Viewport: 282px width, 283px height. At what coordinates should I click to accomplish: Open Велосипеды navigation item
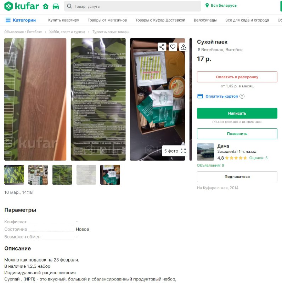coord(205,20)
